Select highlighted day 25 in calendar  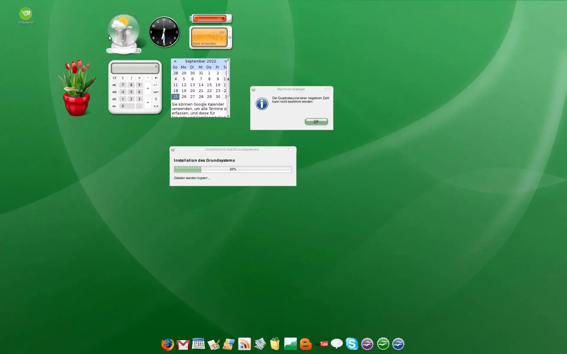coord(175,97)
